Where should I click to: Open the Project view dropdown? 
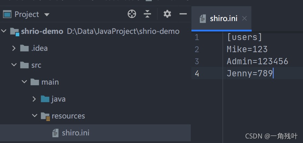click(x=47, y=15)
